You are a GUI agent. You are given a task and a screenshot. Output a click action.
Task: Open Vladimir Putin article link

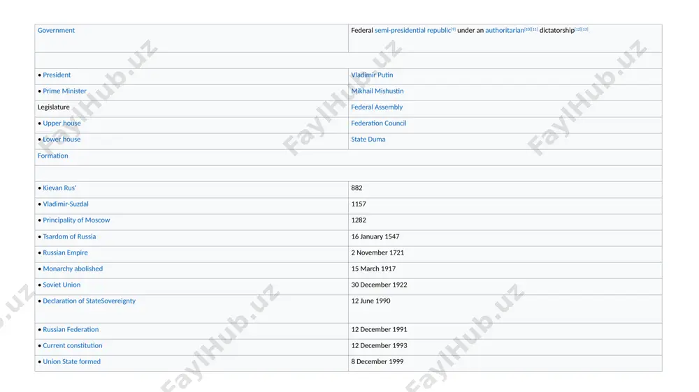(x=372, y=75)
